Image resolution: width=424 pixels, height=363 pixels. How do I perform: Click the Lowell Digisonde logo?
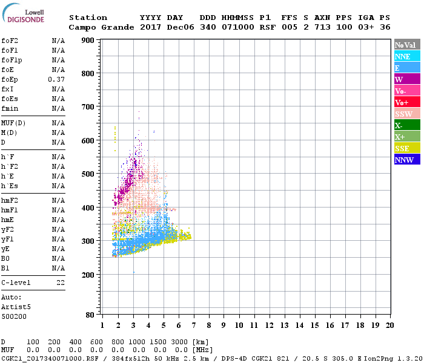click(23, 13)
